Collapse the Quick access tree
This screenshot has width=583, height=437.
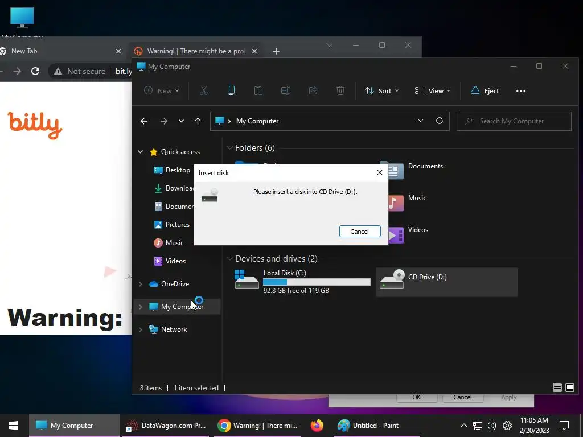click(140, 151)
